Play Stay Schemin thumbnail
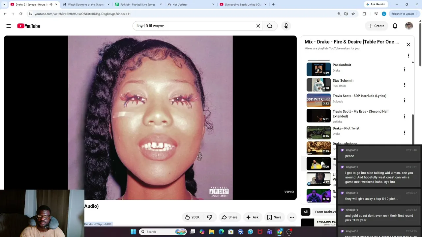 coord(318,85)
